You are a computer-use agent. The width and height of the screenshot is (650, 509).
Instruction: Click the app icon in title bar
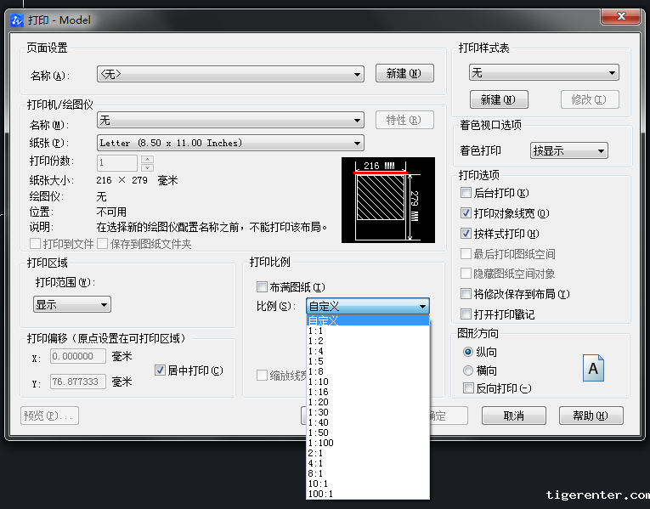(x=17, y=20)
